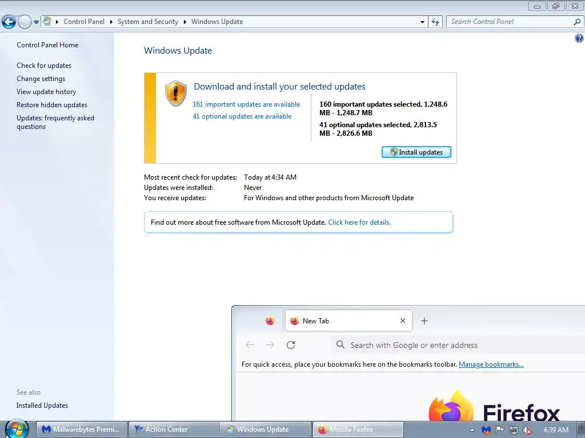Open 161 important updates are available

(x=246, y=104)
